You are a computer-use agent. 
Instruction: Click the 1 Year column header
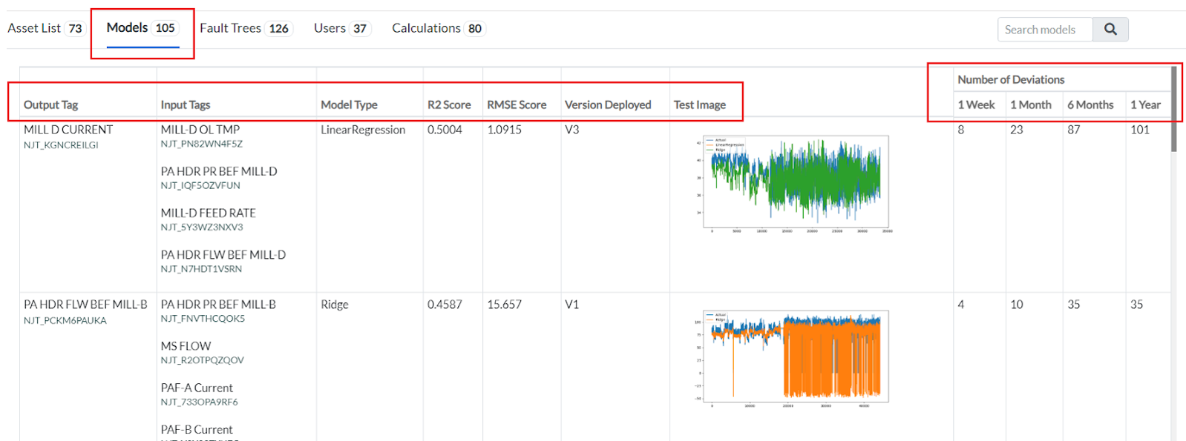(x=1145, y=105)
